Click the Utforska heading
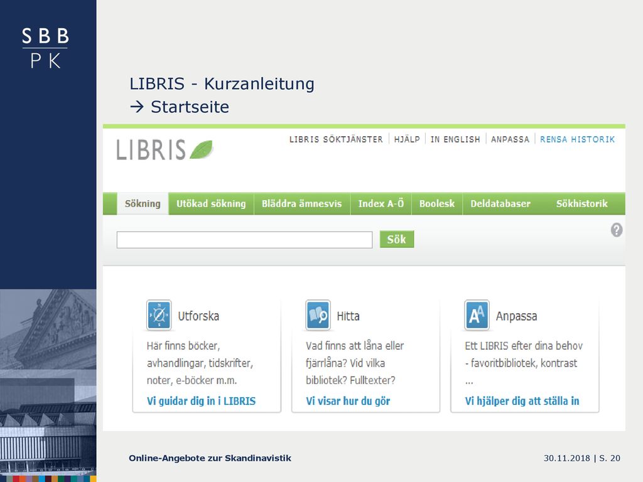This screenshot has width=643, height=482. click(x=198, y=316)
